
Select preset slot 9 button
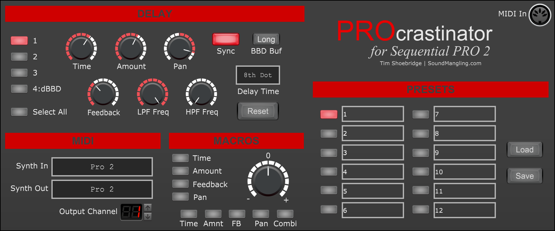click(x=421, y=153)
